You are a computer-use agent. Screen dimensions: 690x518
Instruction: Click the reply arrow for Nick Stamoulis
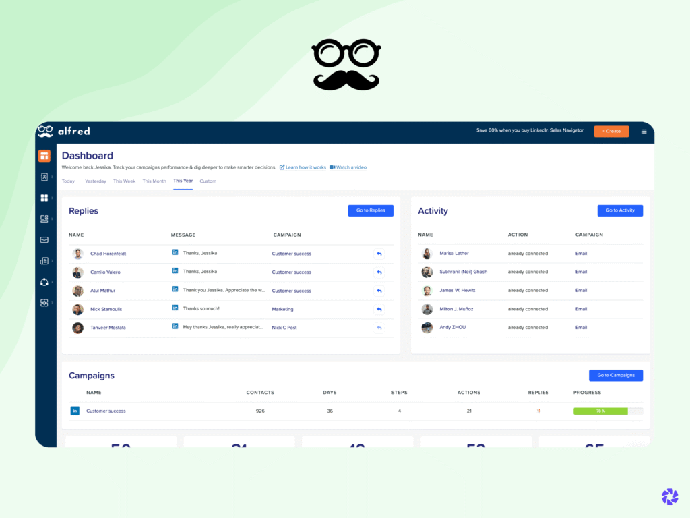(379, 309)
